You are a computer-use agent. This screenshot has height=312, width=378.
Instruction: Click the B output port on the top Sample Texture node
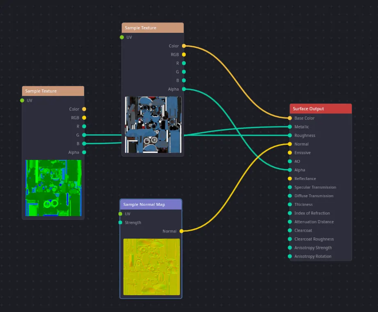(184, 80)
